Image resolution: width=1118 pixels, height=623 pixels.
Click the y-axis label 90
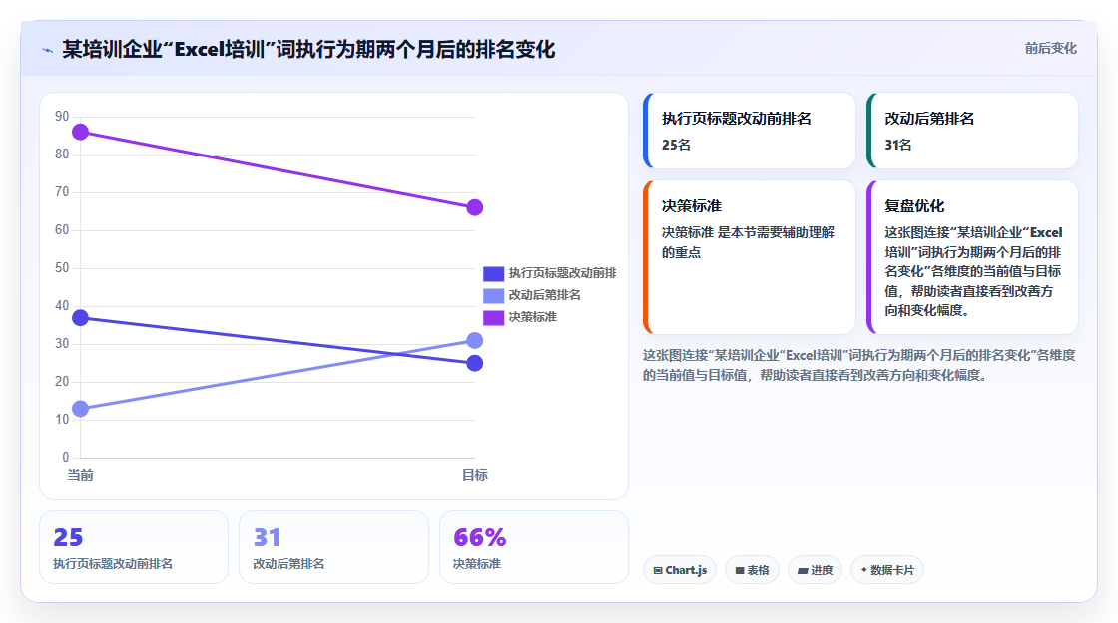click(x=62, y=116)
